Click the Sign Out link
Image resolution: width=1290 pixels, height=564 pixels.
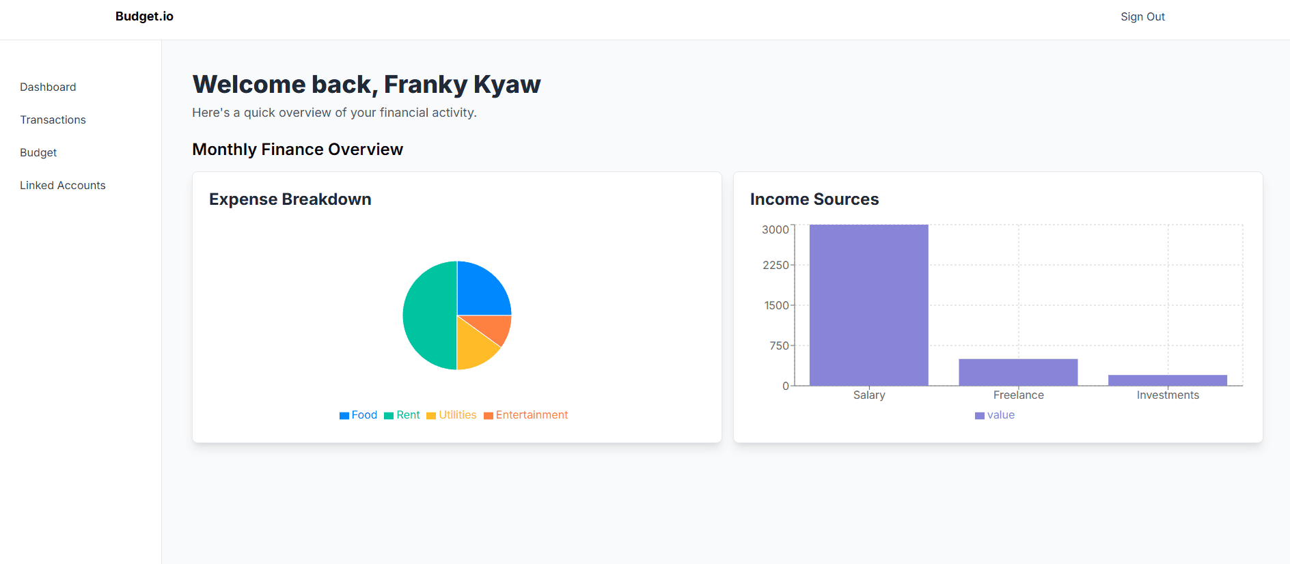point(1142,16)
